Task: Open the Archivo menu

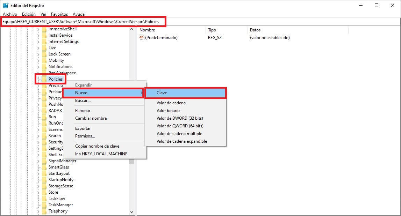Action: [x=10, y=14]
